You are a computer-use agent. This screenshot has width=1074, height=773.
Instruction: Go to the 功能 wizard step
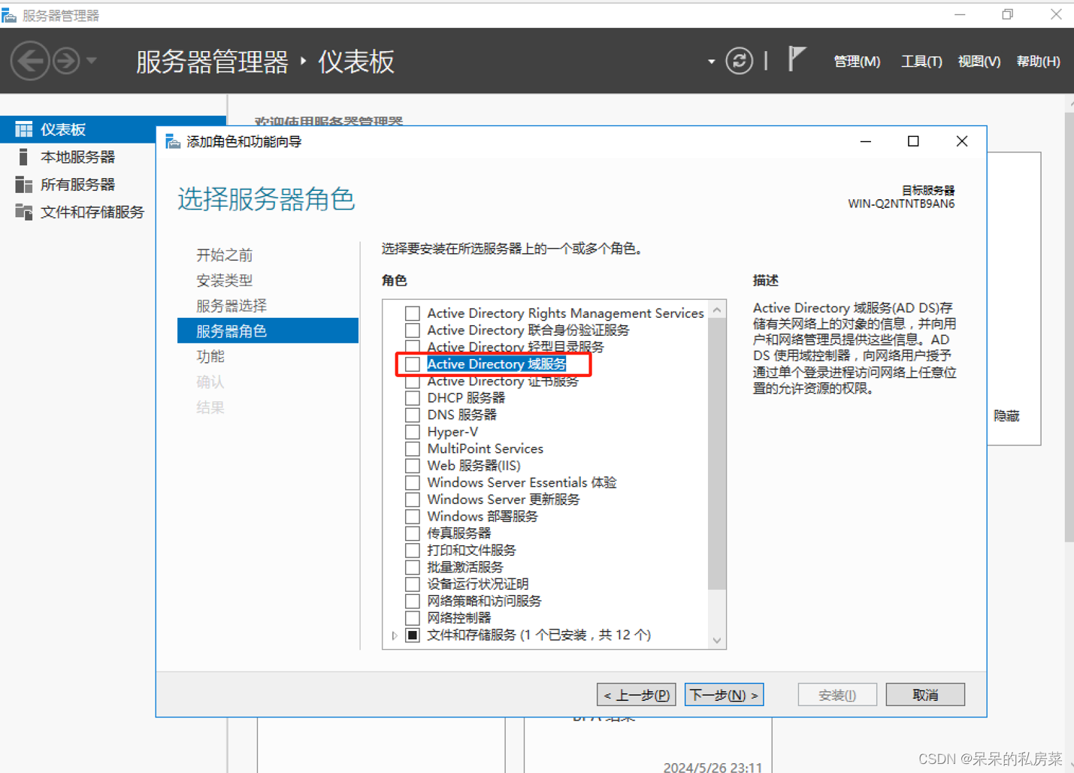pyautogui.click(x=210, y=356)
